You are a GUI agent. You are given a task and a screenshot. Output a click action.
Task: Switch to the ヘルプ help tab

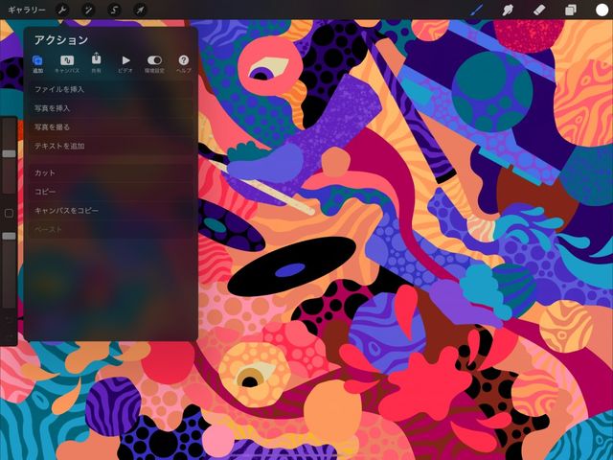(x=183, y=64)
